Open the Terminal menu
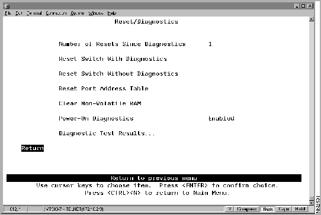Image resolution: width=321 pixels, height=215 pixels. (x=34, y=13)
